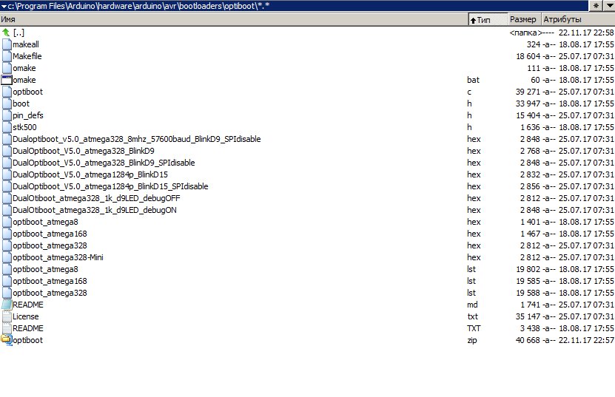Click the size value 39 271
Screen dimensions: 615x397
pos(528,92)
